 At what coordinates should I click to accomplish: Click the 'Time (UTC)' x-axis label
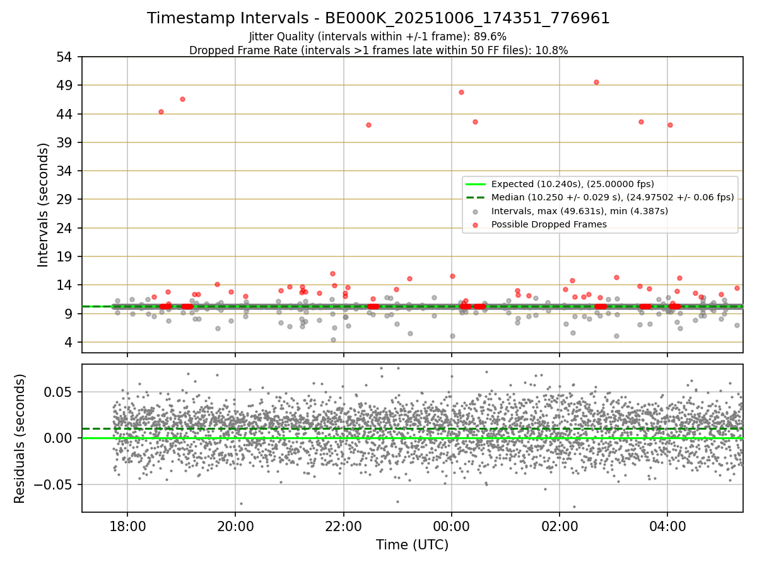(x=413, y=545)
